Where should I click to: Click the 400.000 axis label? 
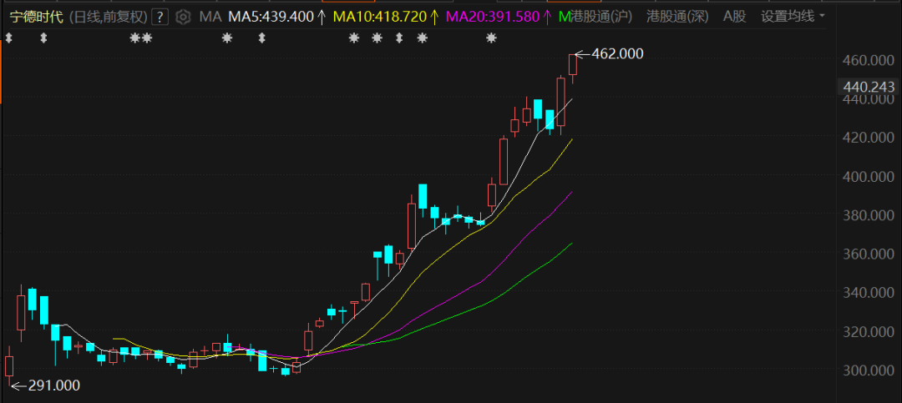tap(868, 177)
